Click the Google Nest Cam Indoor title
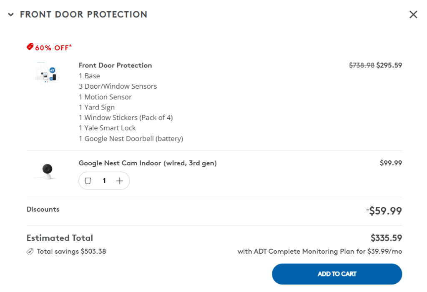427x292 pixels. (148, 163)
